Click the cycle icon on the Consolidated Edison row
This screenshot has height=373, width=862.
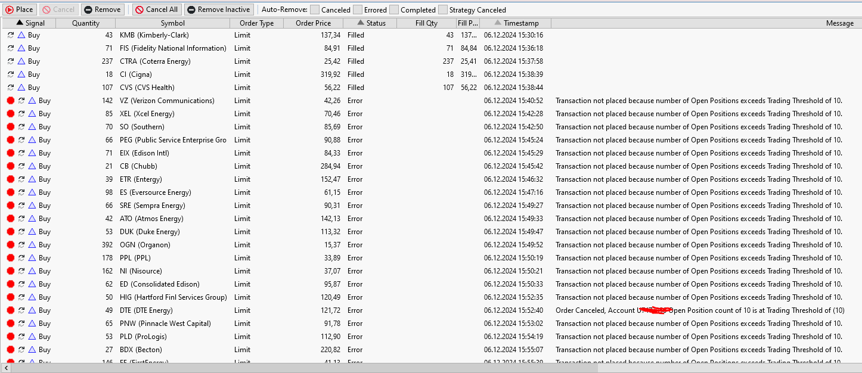[x=21, y=284]
